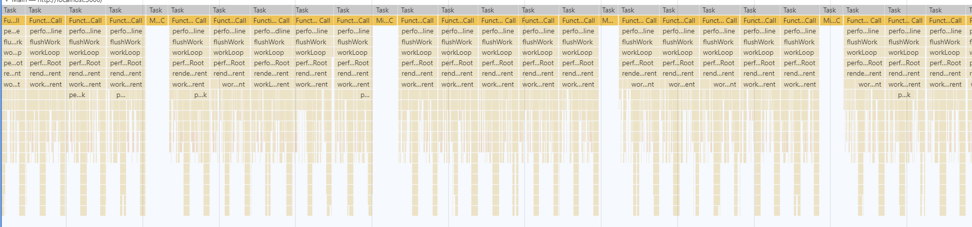
Task: Select the "Functi... Call" entry
Action: coord(271,20)
